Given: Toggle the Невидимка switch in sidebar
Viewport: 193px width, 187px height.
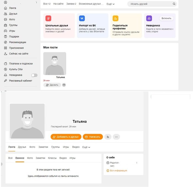Looking at the screenshot, I should click(x=34, y=75).
